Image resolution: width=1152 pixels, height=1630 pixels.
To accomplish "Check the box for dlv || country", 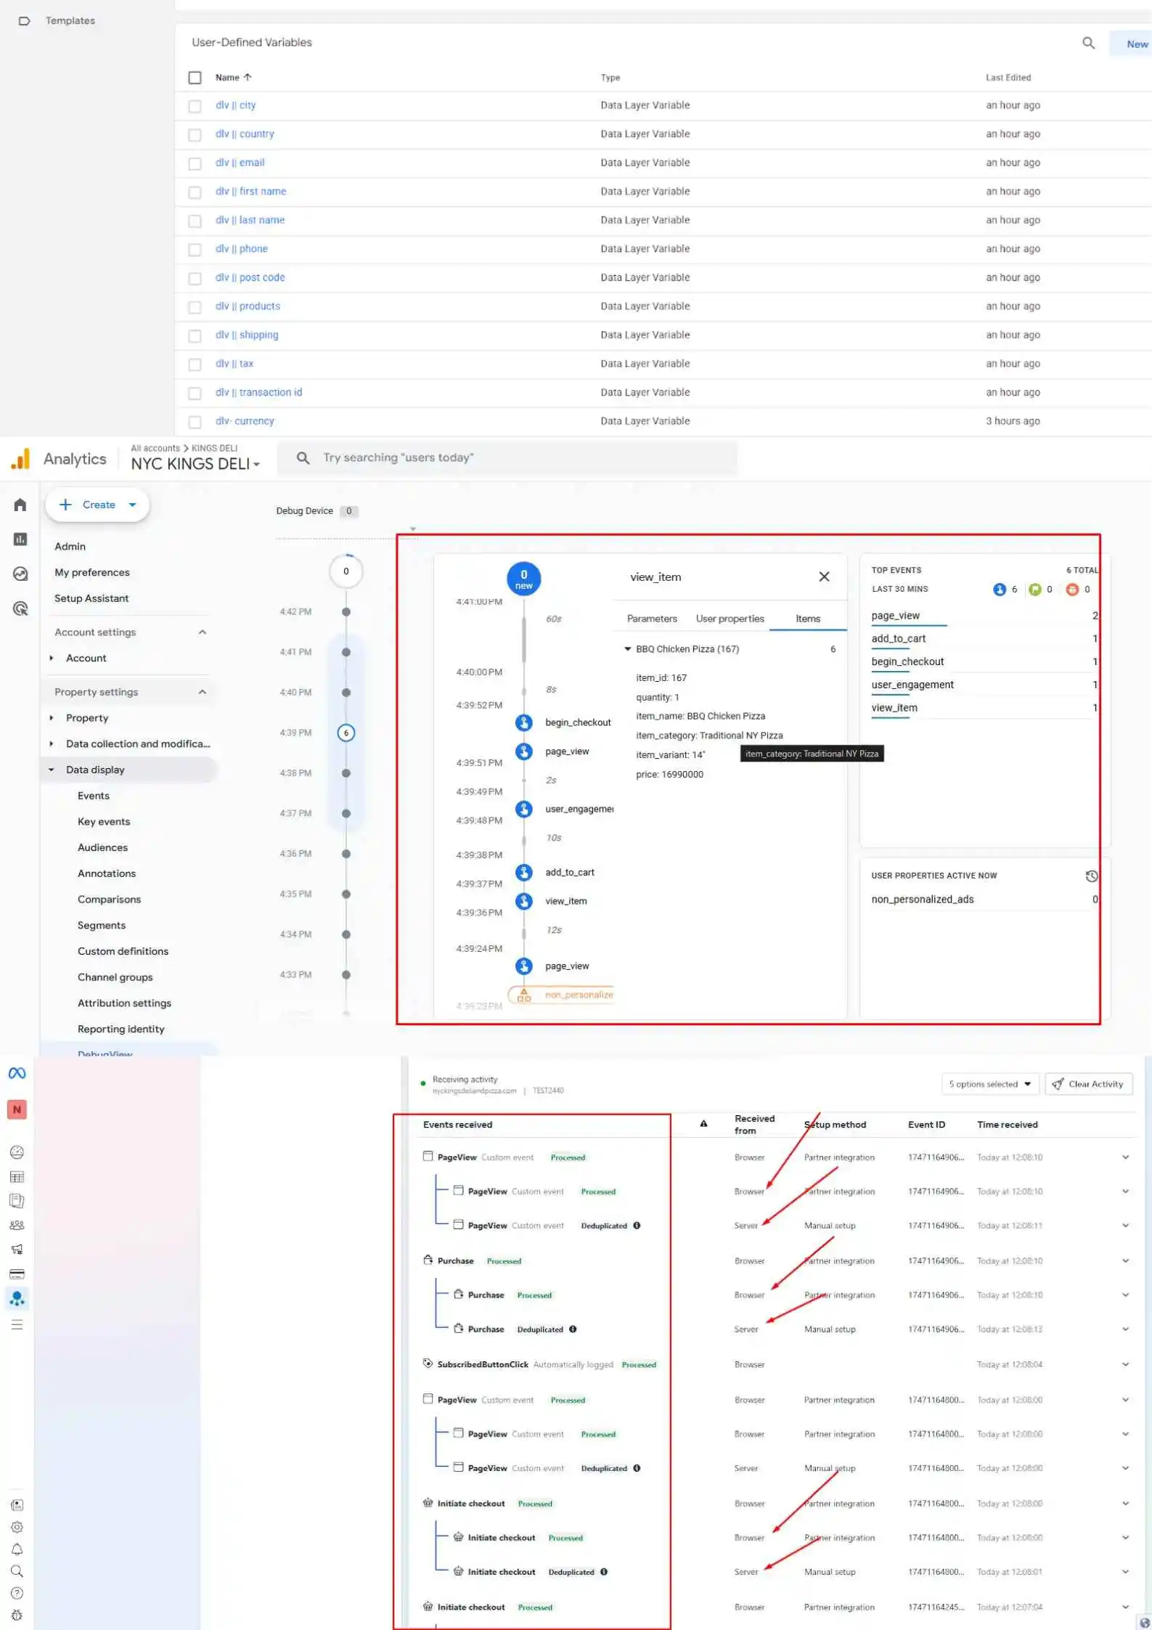I will click(195, 134).
